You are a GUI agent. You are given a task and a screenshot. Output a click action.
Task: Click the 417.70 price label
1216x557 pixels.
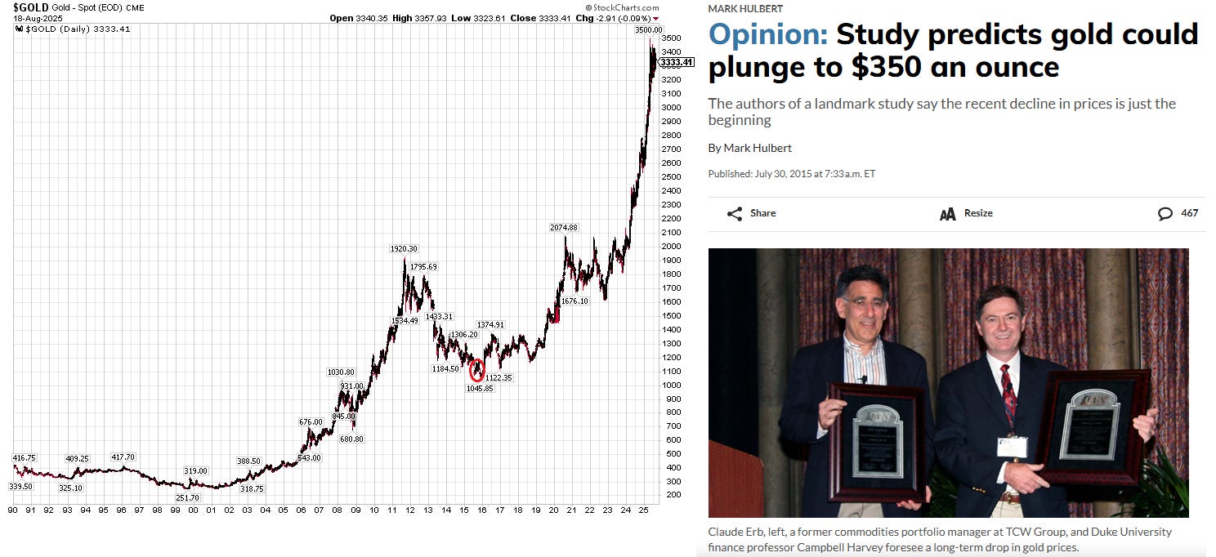[123, 458]
